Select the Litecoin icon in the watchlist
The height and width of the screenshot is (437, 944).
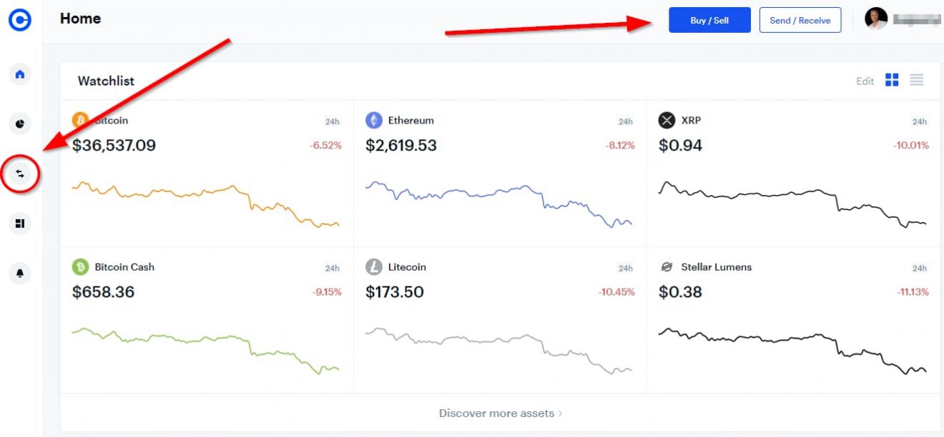pyautogui.click(x=373, y=266)
